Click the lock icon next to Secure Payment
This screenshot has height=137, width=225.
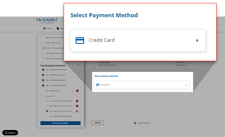135,123
